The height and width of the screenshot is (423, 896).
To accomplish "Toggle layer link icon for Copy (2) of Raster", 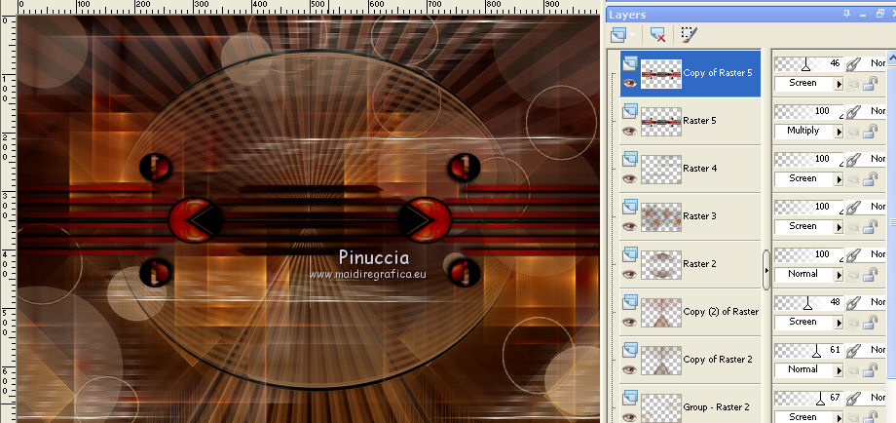I will pyautogui.click(x=853, y=302).
